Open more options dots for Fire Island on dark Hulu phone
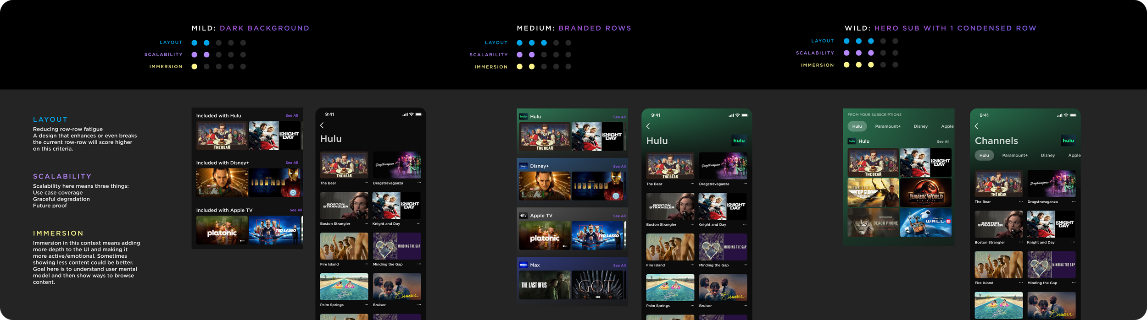Screen dimensions: 1147x320 [x=366, y=264]
